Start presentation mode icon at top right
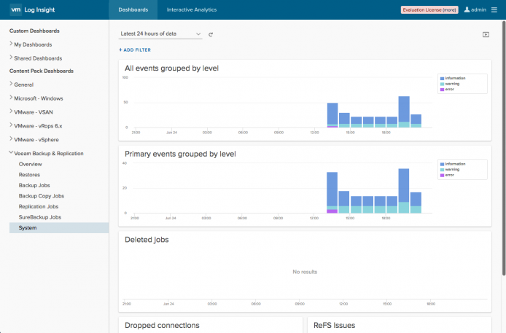 [x=486, y=34]
